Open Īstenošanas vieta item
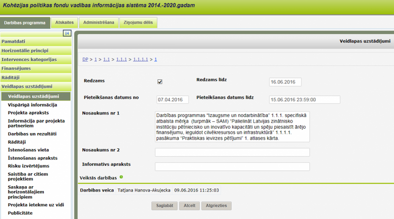Viewport: 394px width, 219px height. (28, 150)
